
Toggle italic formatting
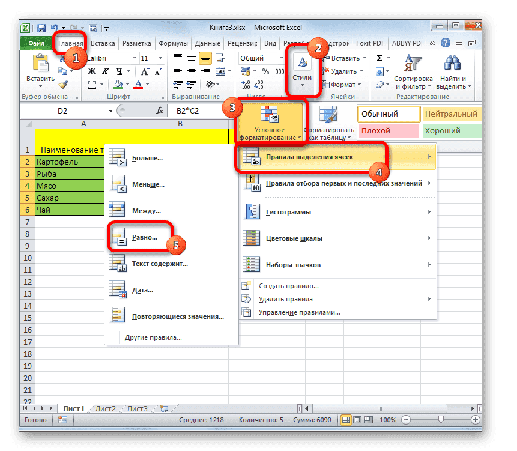coord(106,70)
